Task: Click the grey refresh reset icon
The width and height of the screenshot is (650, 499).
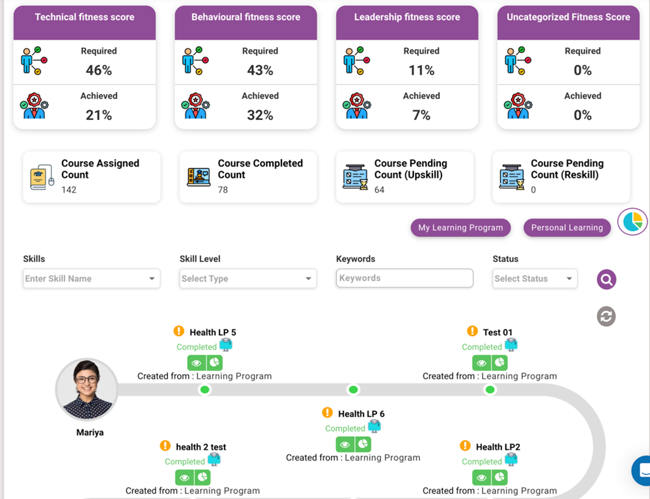Action: click(x=606, y=317)
